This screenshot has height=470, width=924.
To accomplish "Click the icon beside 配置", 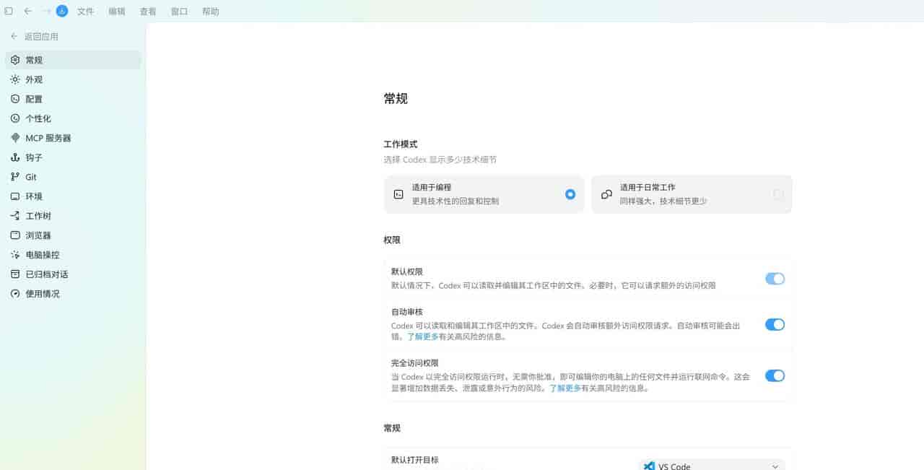I will (15, 99).
